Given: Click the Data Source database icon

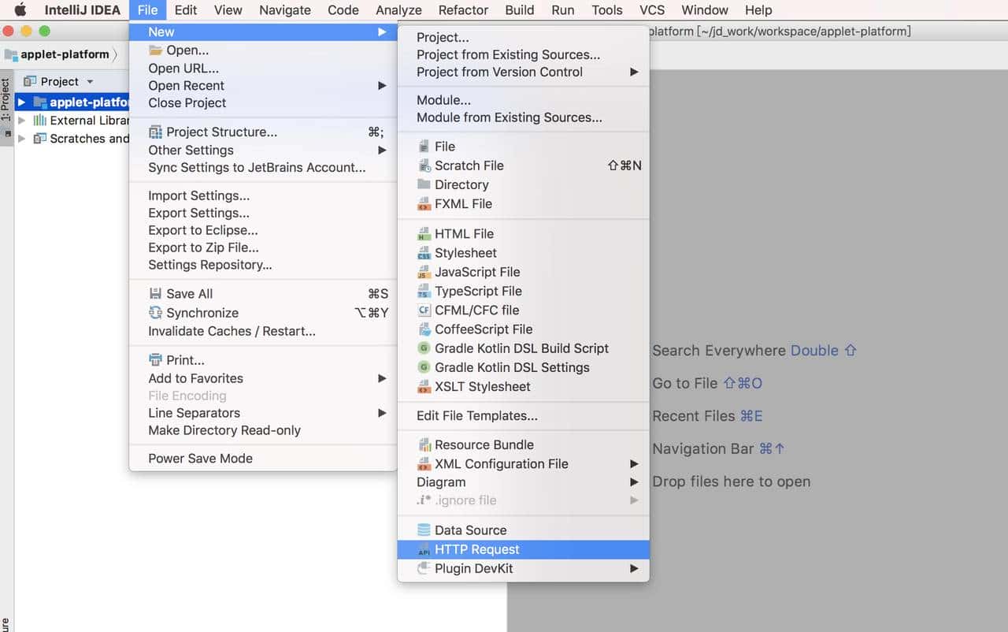Looking at the screenshot, I should click(424, 530).
